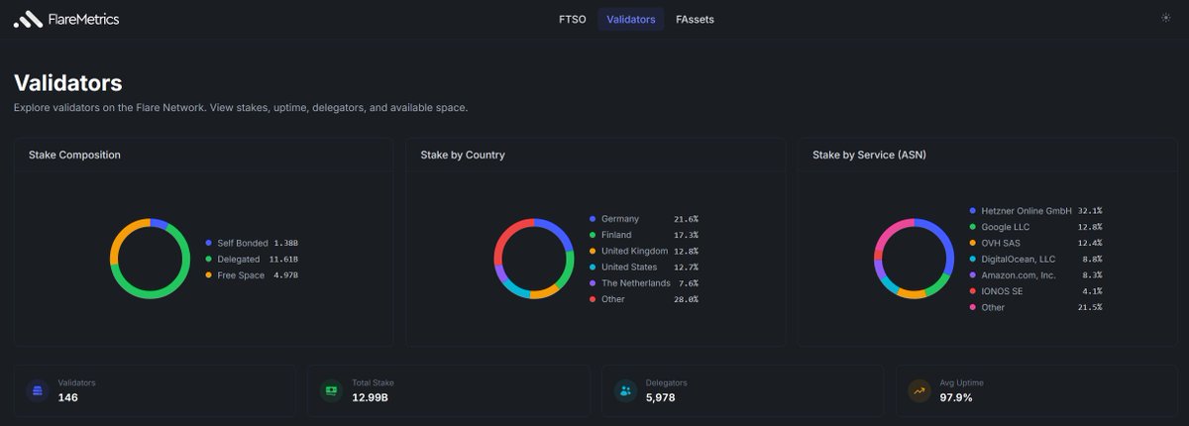Click the Validators count card icon
Screen dimensions: 1189x426
39,390
